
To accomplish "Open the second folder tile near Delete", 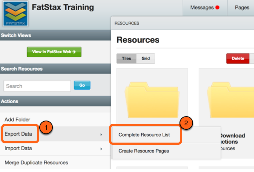I will [x=231, y=100].
